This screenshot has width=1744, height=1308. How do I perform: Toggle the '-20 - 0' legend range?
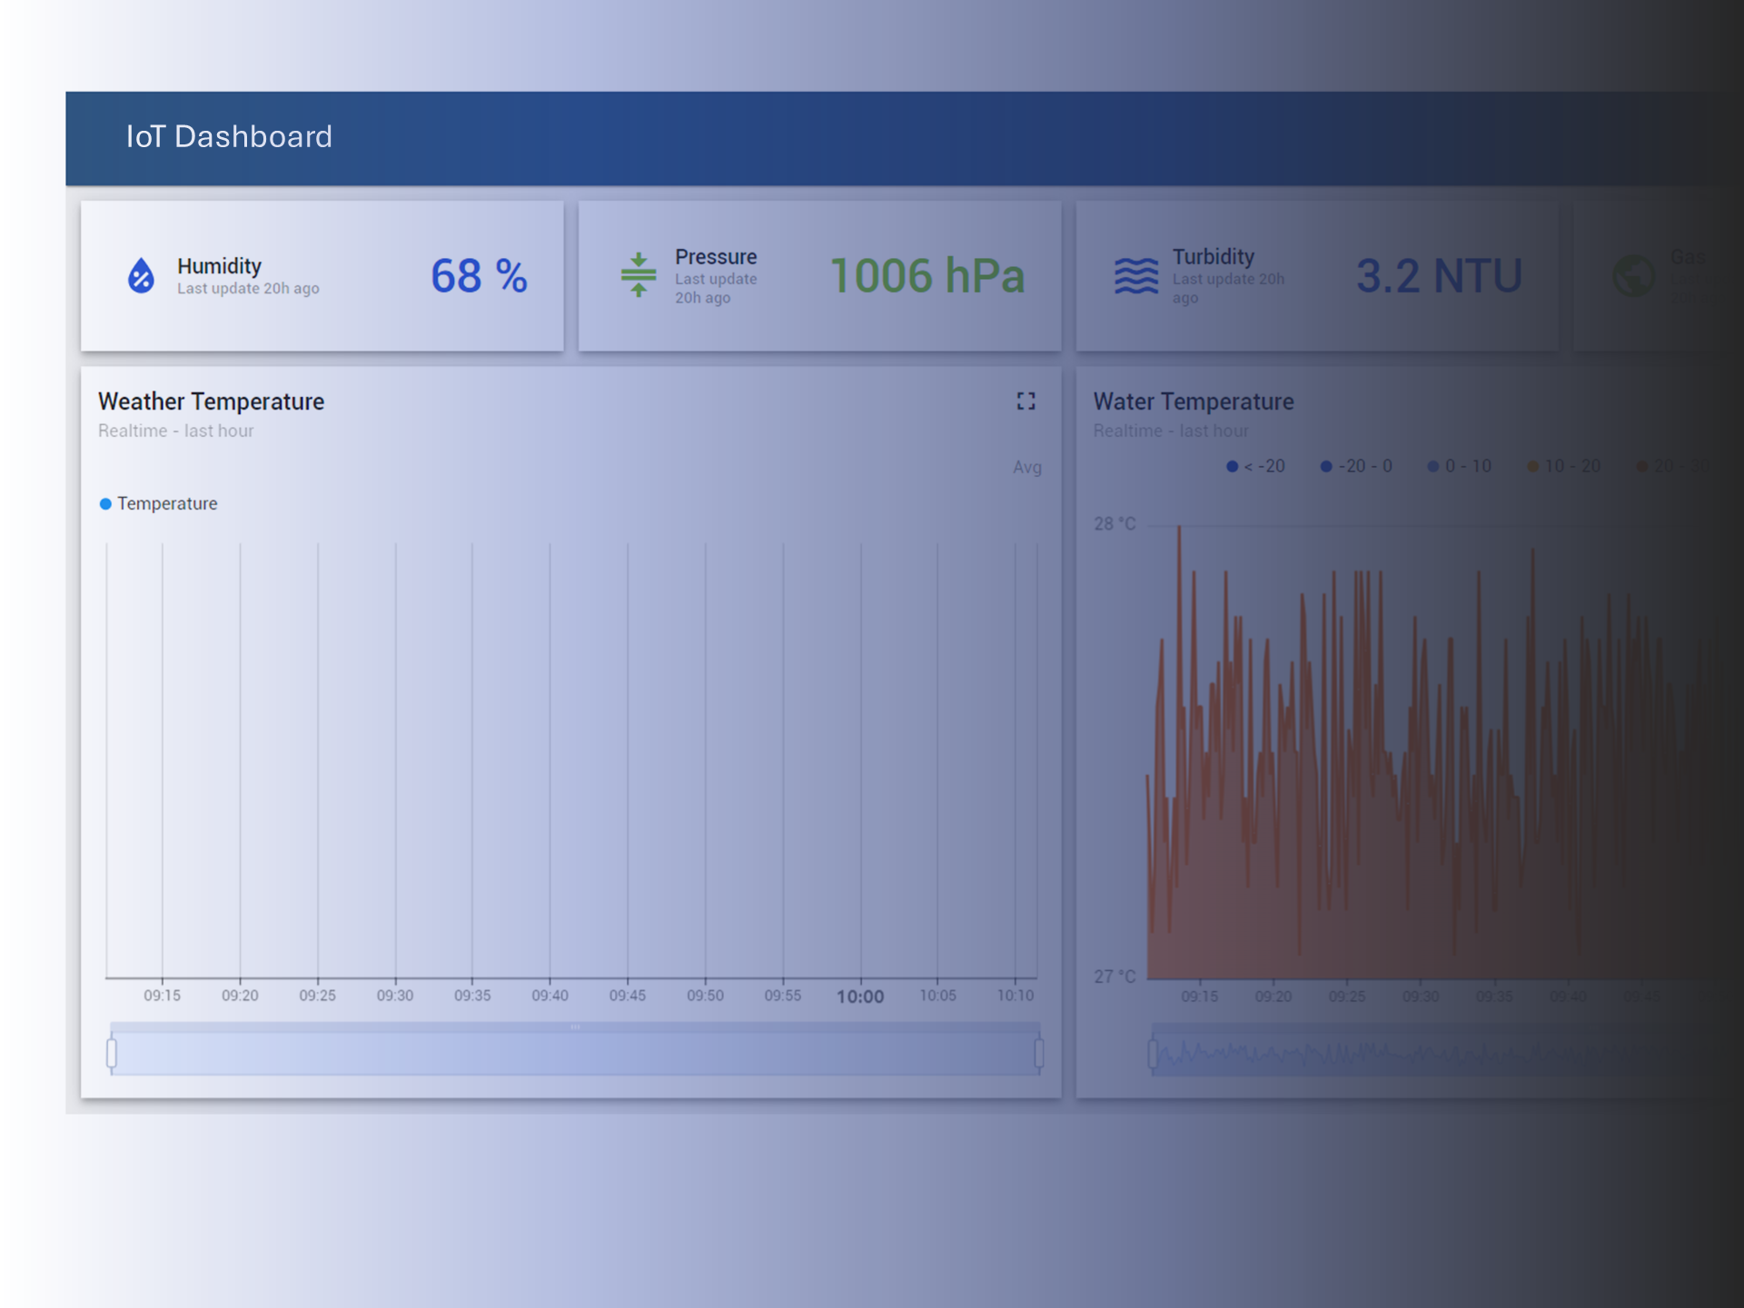click(1356, 466)
